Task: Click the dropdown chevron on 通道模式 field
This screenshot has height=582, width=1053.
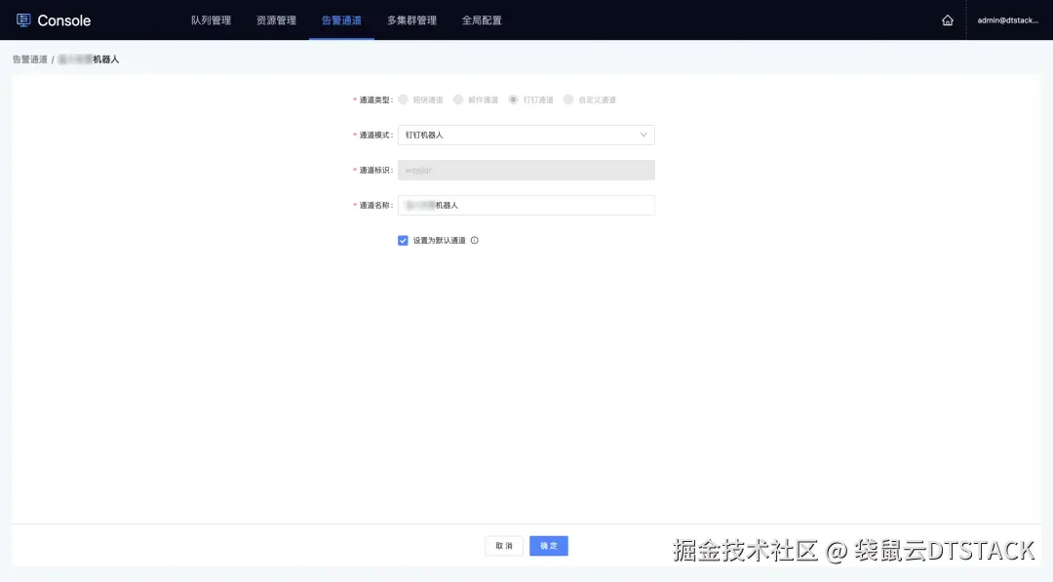Action: [x=644, y=135]
